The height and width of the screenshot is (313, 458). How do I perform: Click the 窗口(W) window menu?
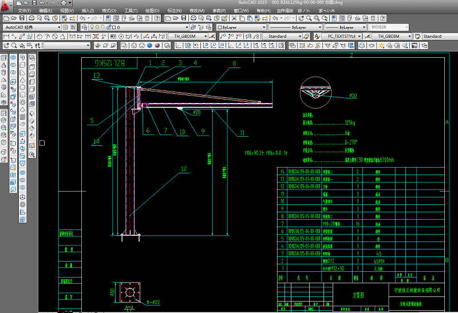tap(241, 10)
